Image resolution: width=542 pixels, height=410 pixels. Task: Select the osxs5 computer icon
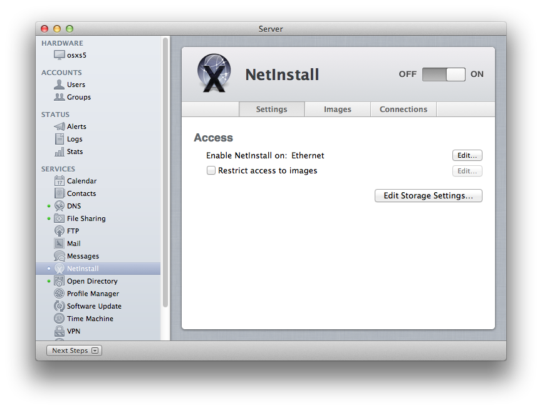coord(59,55)
